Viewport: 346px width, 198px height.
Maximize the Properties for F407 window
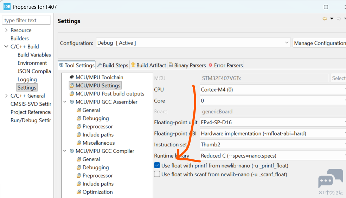pos(326,7)
